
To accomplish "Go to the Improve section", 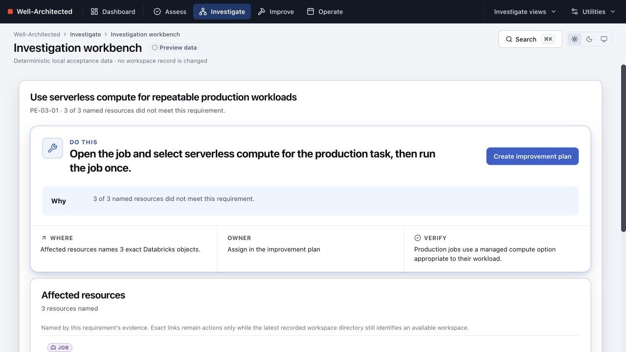I will coord(276,12).
